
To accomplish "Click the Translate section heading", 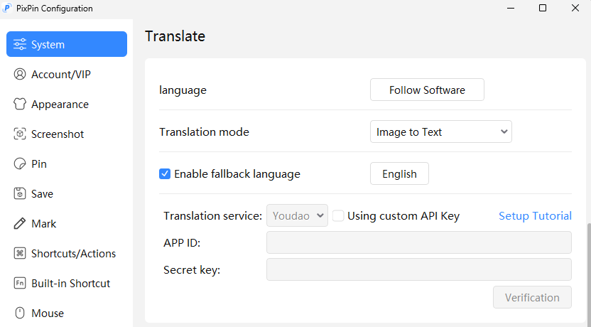I will [175, 36].
